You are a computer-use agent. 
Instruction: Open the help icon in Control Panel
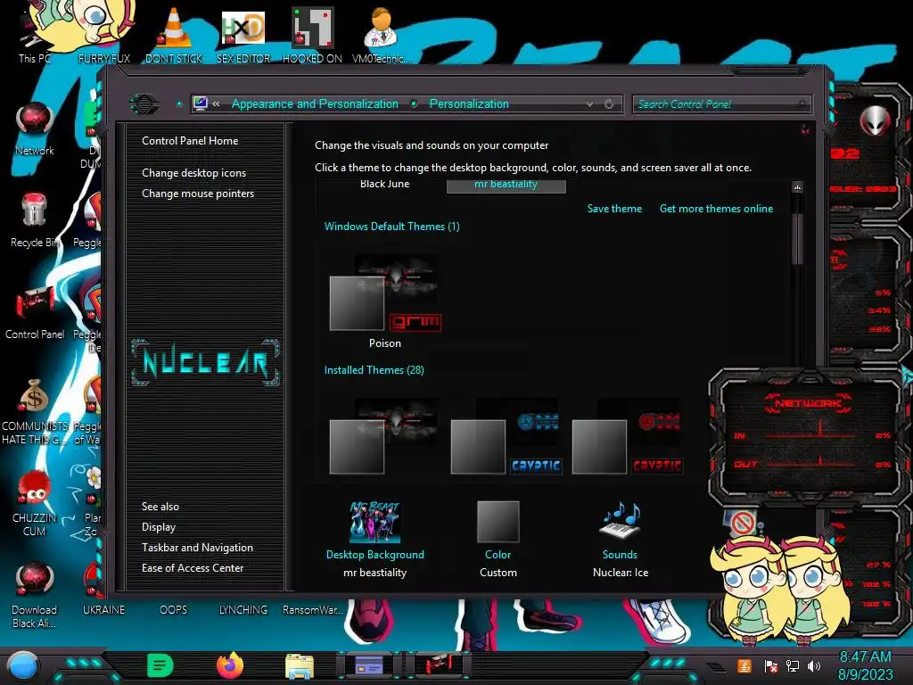point(805,129)
